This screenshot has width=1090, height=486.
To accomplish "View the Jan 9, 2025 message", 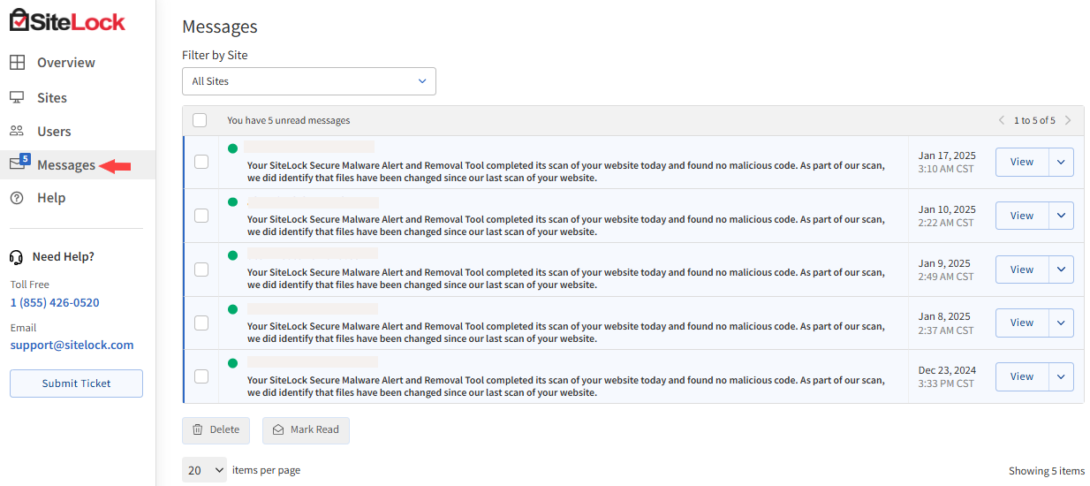I will tap(1022, 270).
